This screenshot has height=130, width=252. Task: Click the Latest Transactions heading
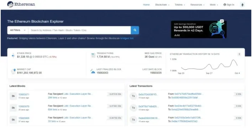pyautogui.click(x=141, y=86)
